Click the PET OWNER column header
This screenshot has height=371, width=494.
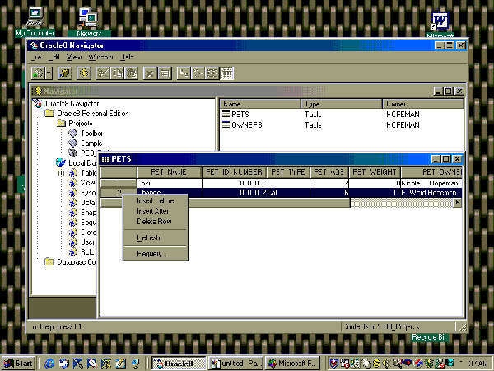point(431,172)
